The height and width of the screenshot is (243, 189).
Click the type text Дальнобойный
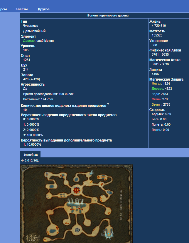pos(34,31)
